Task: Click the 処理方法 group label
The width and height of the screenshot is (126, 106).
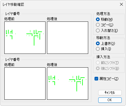Action: 103,14
